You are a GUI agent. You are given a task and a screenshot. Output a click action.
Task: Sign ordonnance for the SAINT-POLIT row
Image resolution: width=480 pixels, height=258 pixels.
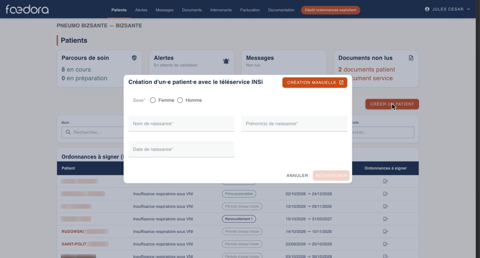click(386, 244)
